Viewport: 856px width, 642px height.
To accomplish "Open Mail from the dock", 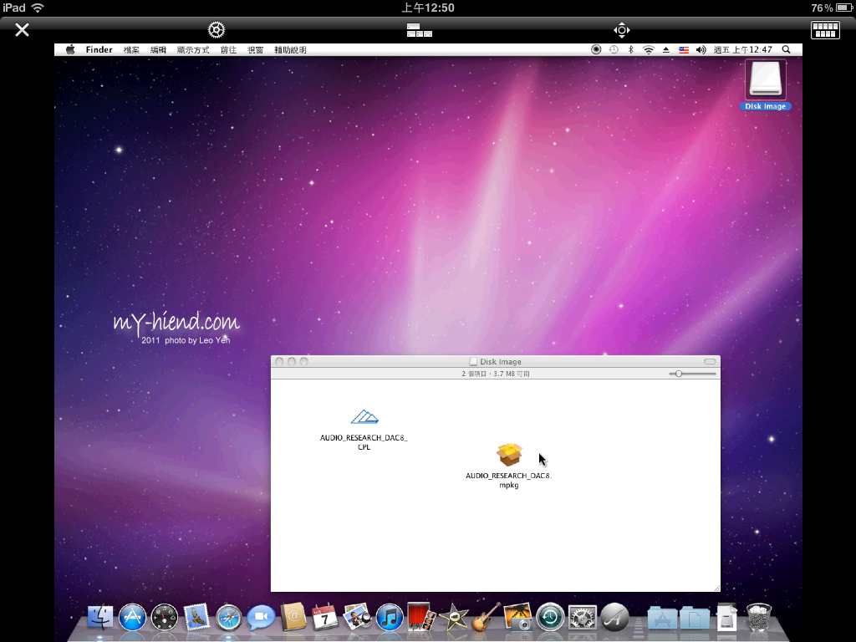I will click(x=196, y=618).
